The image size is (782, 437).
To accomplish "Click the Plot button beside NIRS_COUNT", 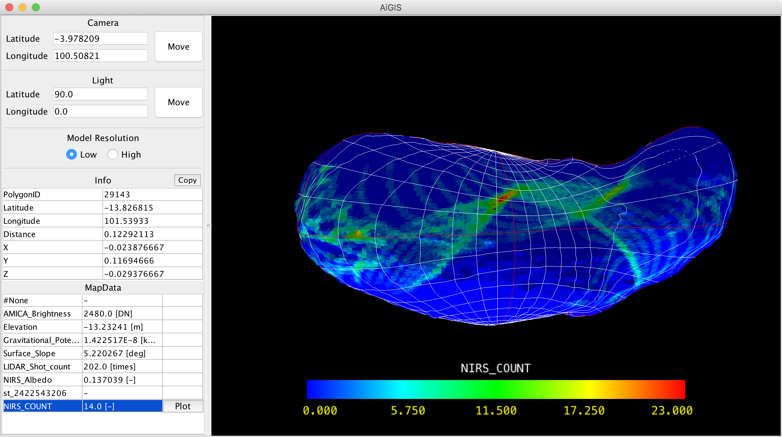I will [183, 406].
